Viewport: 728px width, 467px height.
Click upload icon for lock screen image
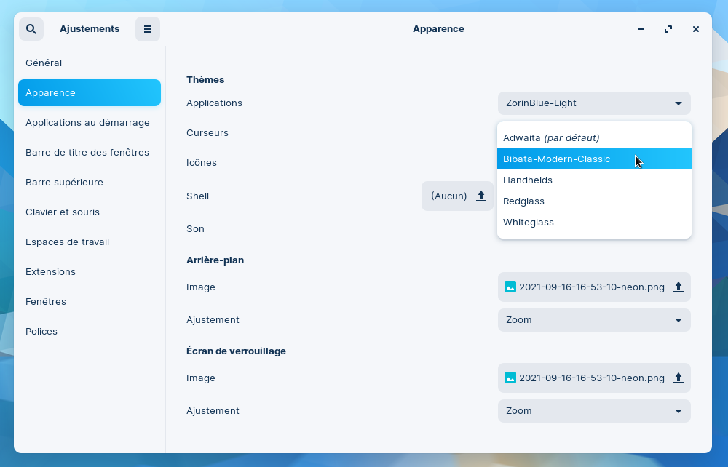pos(678,378)
